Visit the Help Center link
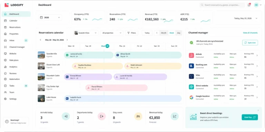Viewport: 265px width, 132px height. pyautogui.click(x=18, y=123)
